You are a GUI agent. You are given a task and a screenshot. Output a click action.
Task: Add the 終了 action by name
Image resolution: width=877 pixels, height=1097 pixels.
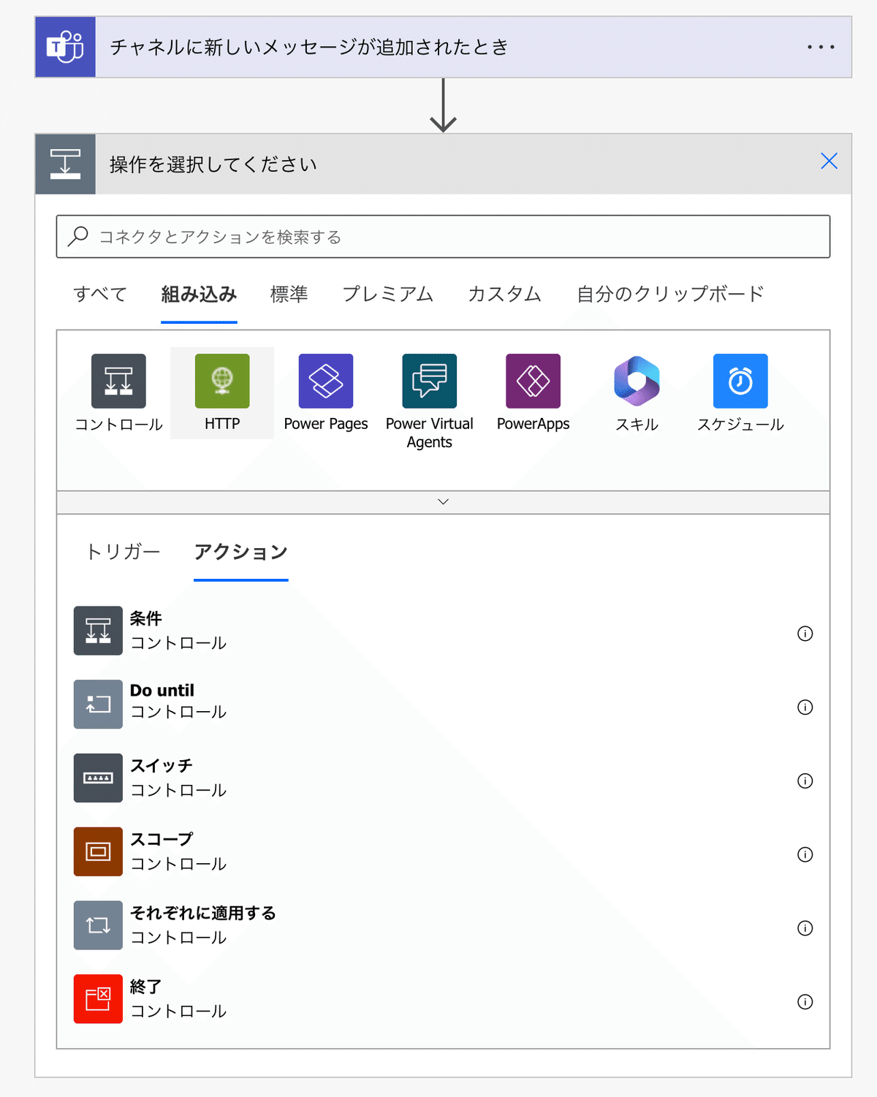tap(146, 987)
